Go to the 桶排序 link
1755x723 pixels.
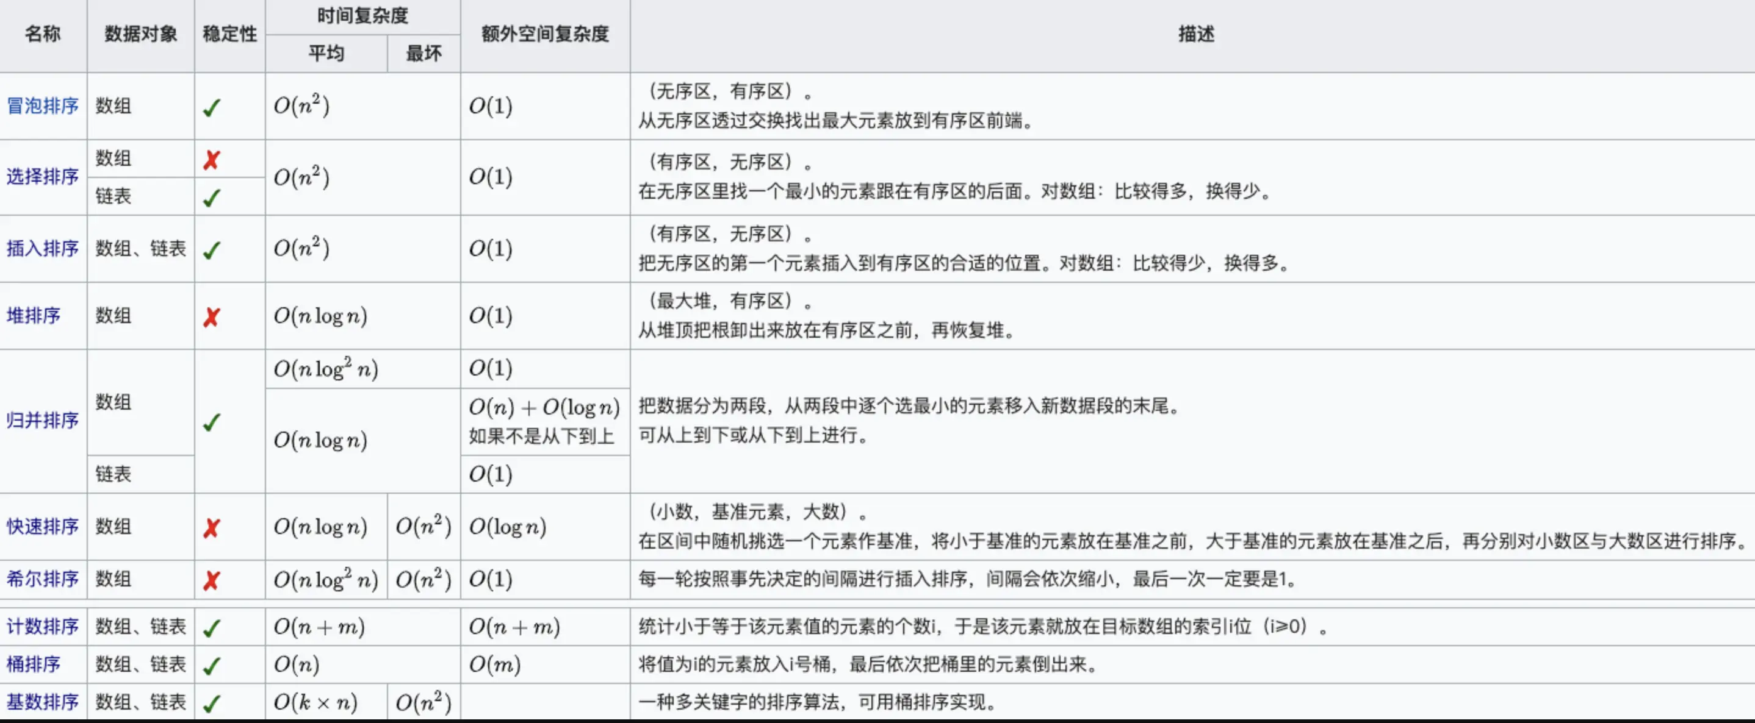pyautogui.click(x=34, y=664)
